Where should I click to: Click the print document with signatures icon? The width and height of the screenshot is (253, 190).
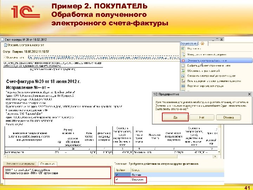[x=183, y=81]
